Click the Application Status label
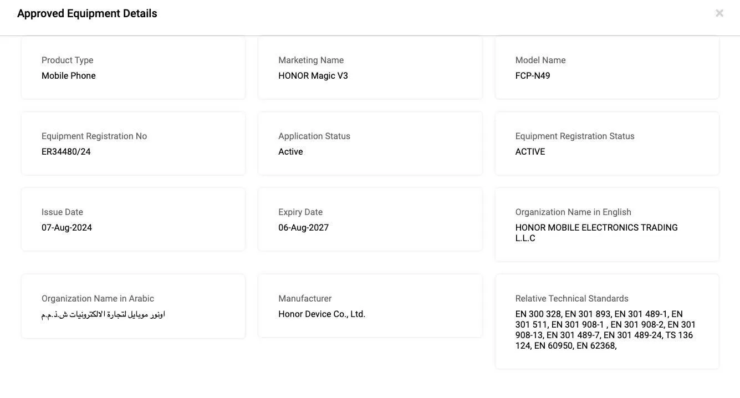 coord(314,136)
